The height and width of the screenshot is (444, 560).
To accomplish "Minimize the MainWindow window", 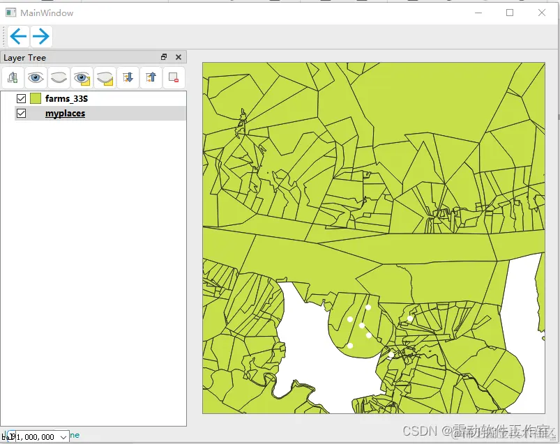I will coord(478,13).
